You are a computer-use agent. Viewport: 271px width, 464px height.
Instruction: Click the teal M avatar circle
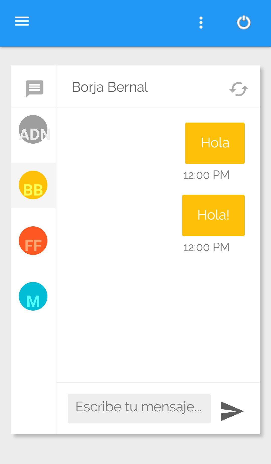(33, 296)
